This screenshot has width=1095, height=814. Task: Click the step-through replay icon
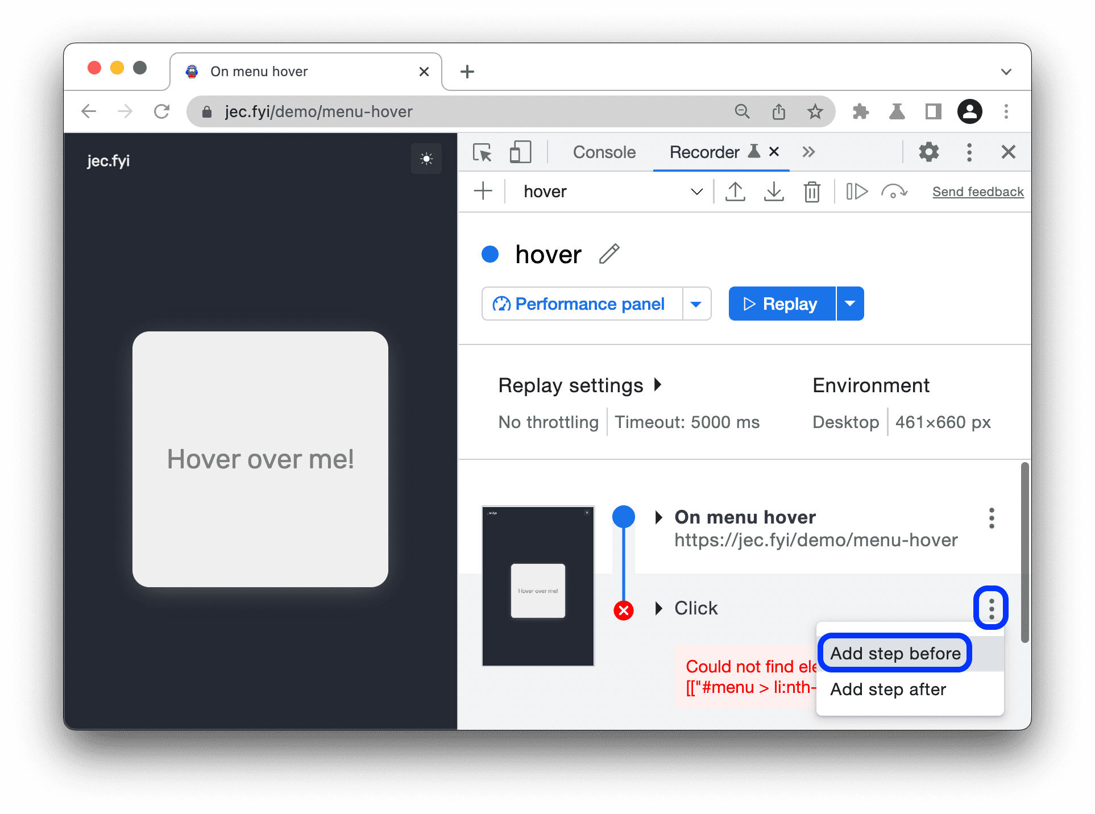tap(857, 190)
